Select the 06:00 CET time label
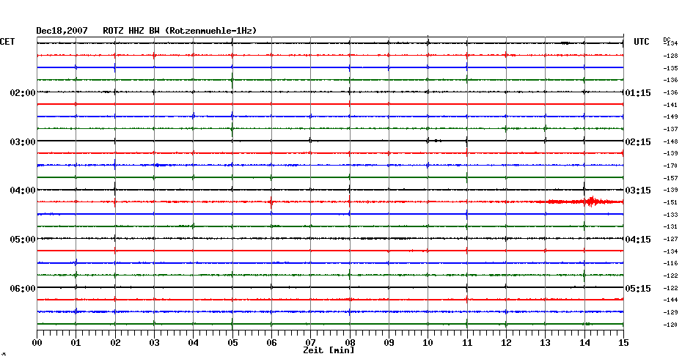 pyautogui.click(x=23, y=289)
